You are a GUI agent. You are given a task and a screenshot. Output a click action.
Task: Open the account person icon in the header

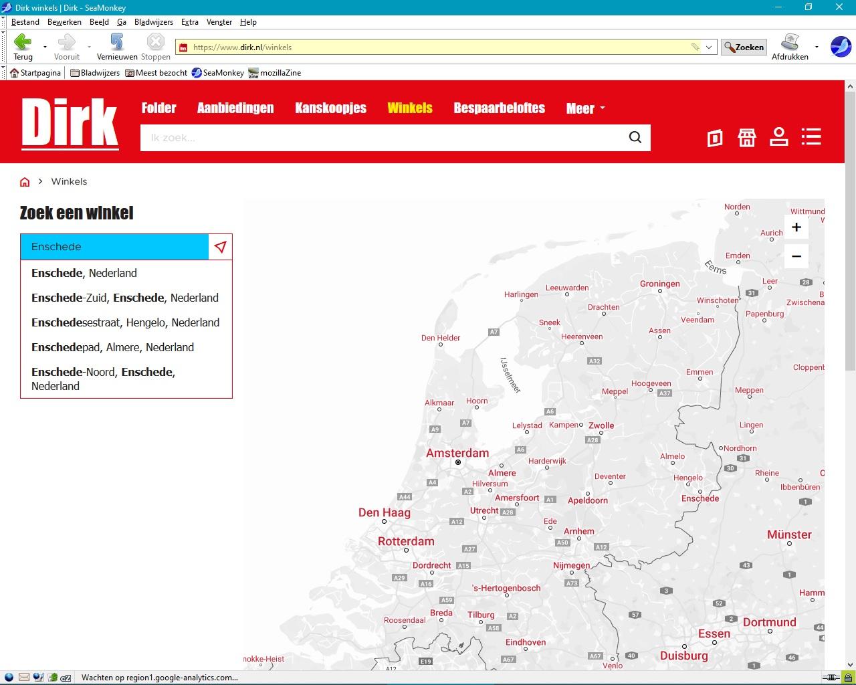[x=779, y=138]
